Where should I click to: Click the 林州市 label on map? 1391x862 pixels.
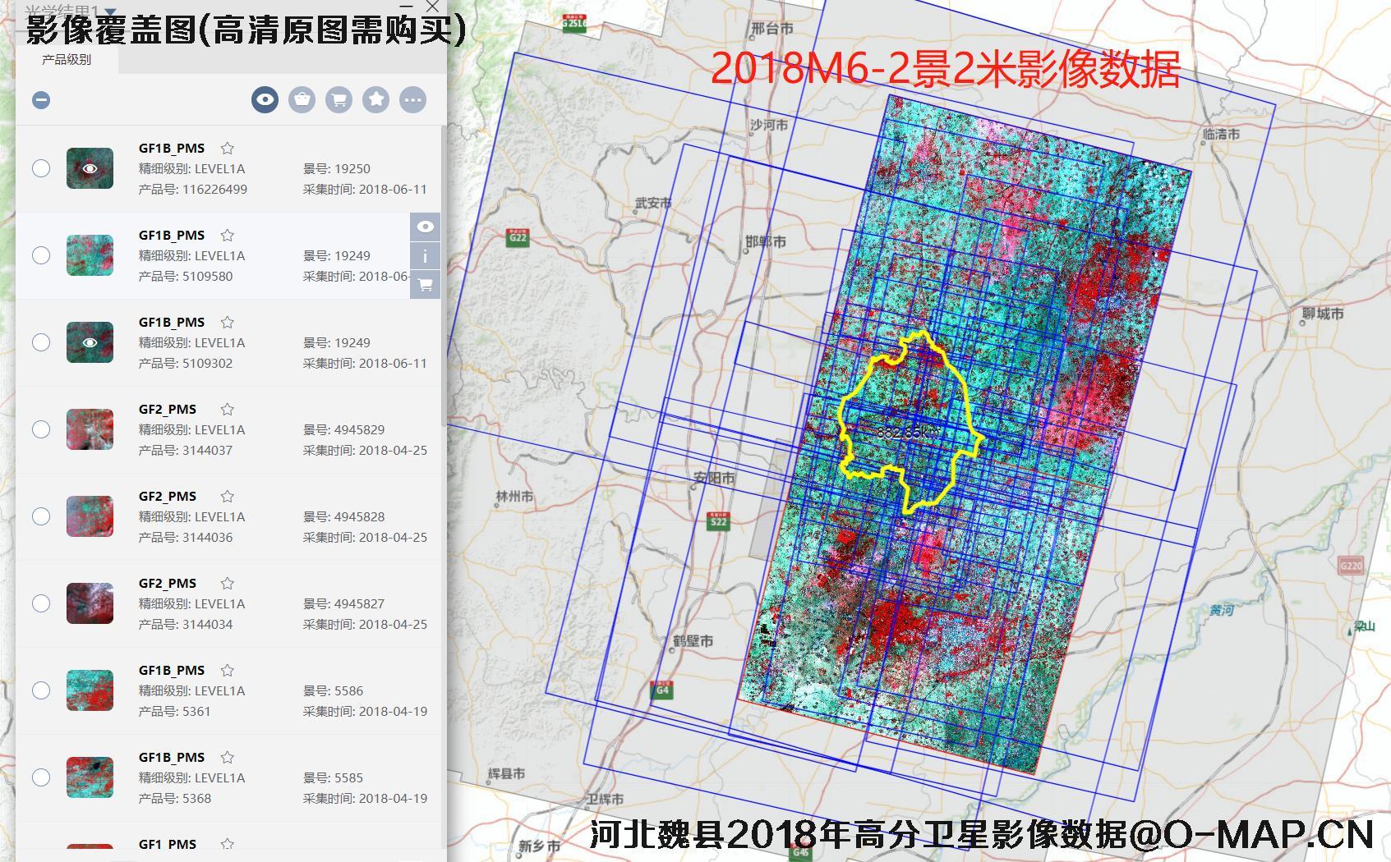pos(514,496)
